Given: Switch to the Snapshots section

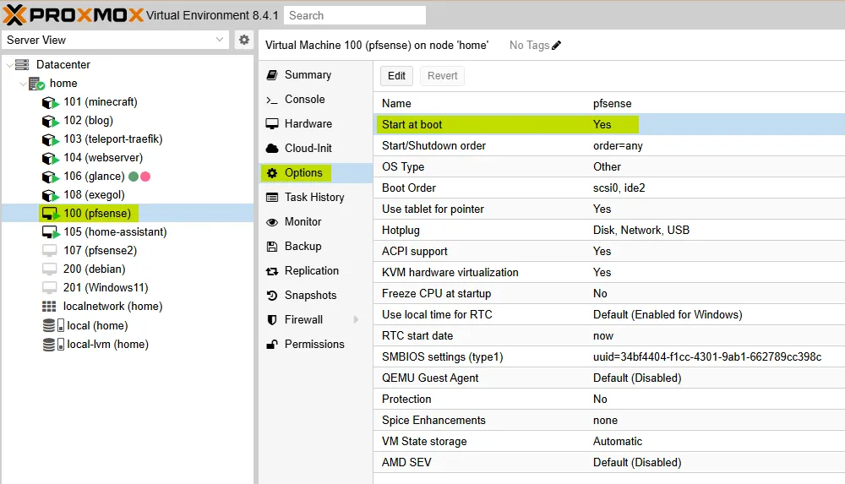Looking at the screenshot, I should click(x=310, y=296).
